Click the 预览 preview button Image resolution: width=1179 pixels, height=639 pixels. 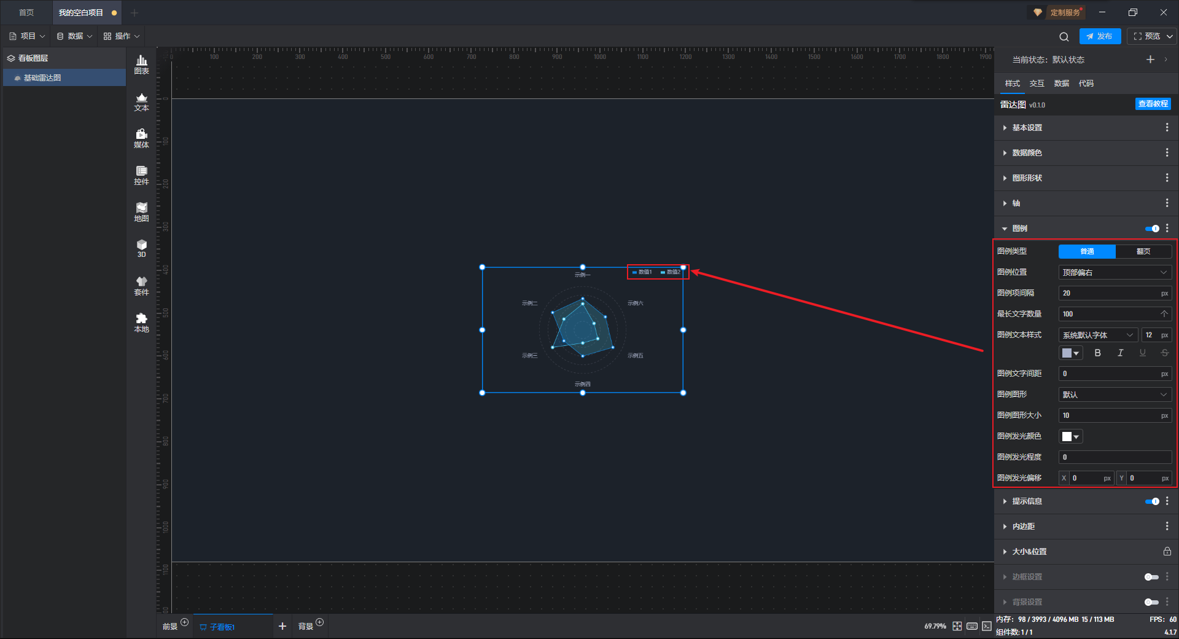pyautogui.click(x=1146, y=36)
